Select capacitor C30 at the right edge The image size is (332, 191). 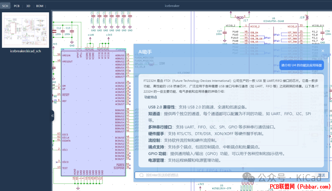pos(323,32)
